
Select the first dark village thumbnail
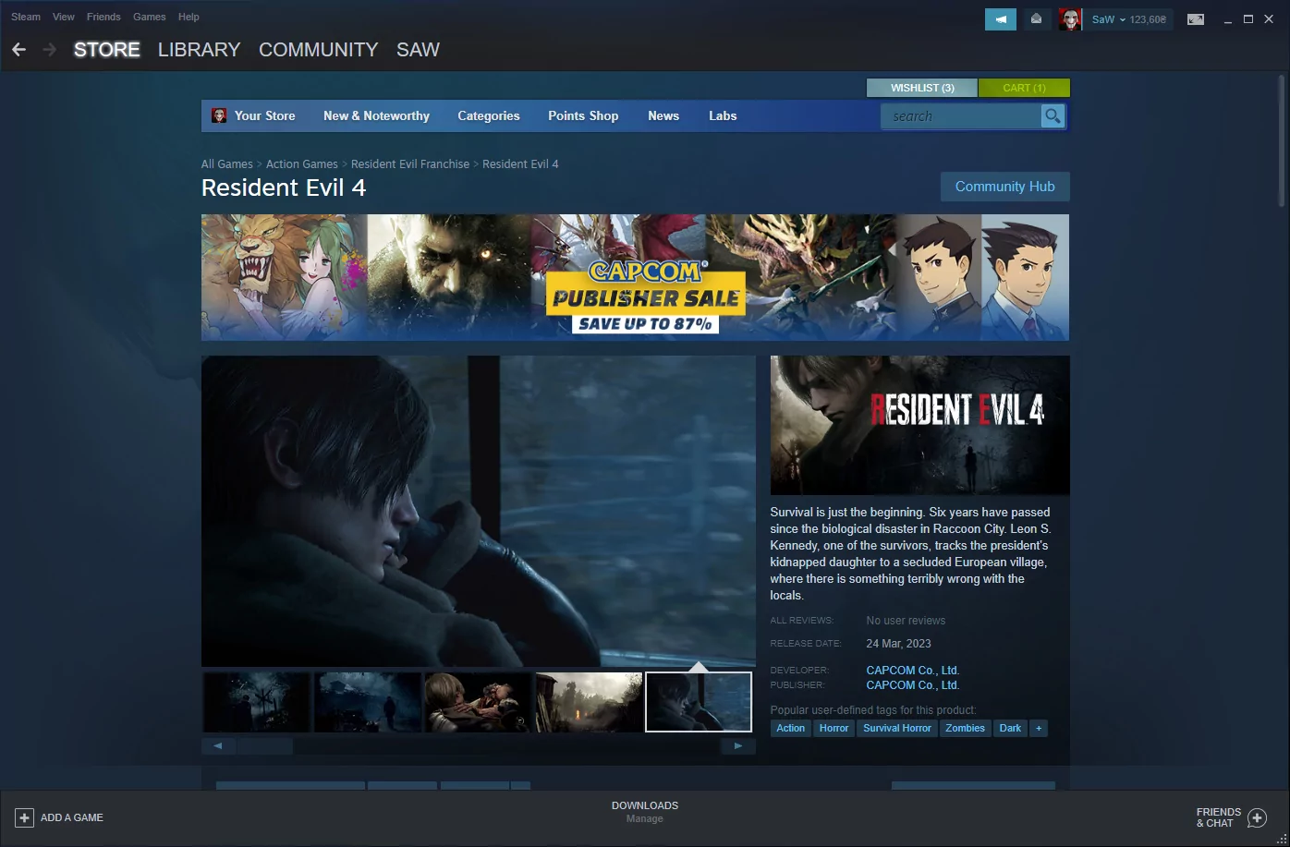point(257,702)
